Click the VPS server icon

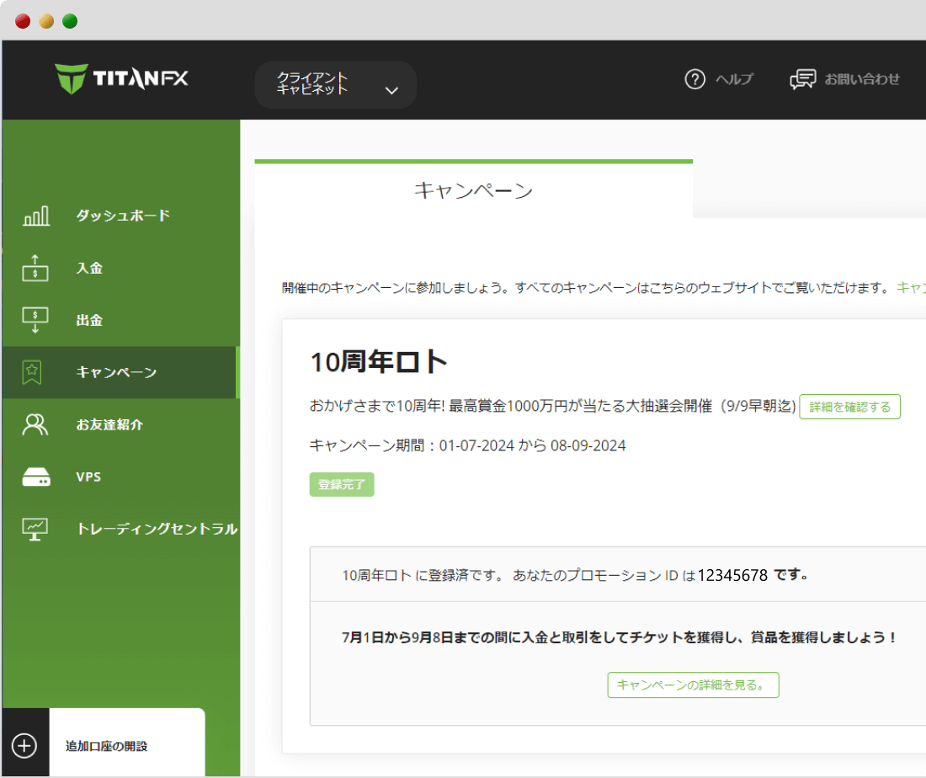point(36,477)
